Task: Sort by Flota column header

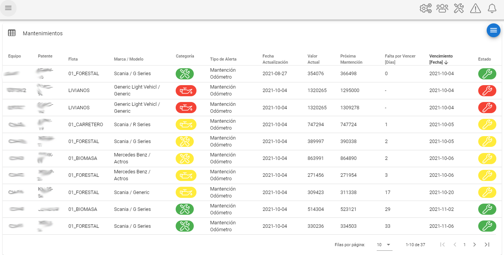Action: 73,59
